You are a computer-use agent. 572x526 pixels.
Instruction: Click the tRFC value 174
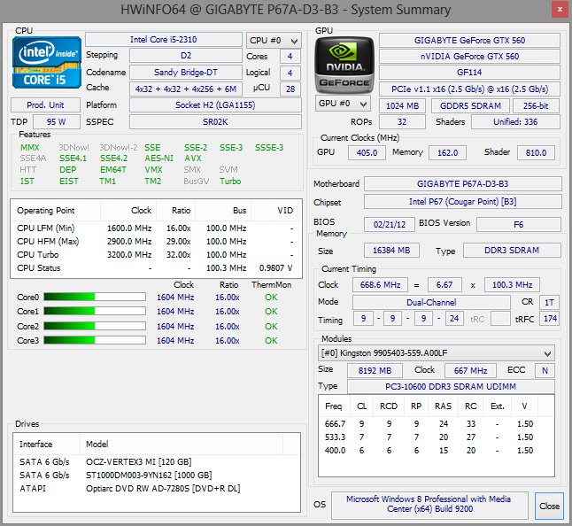click(550, 319)
